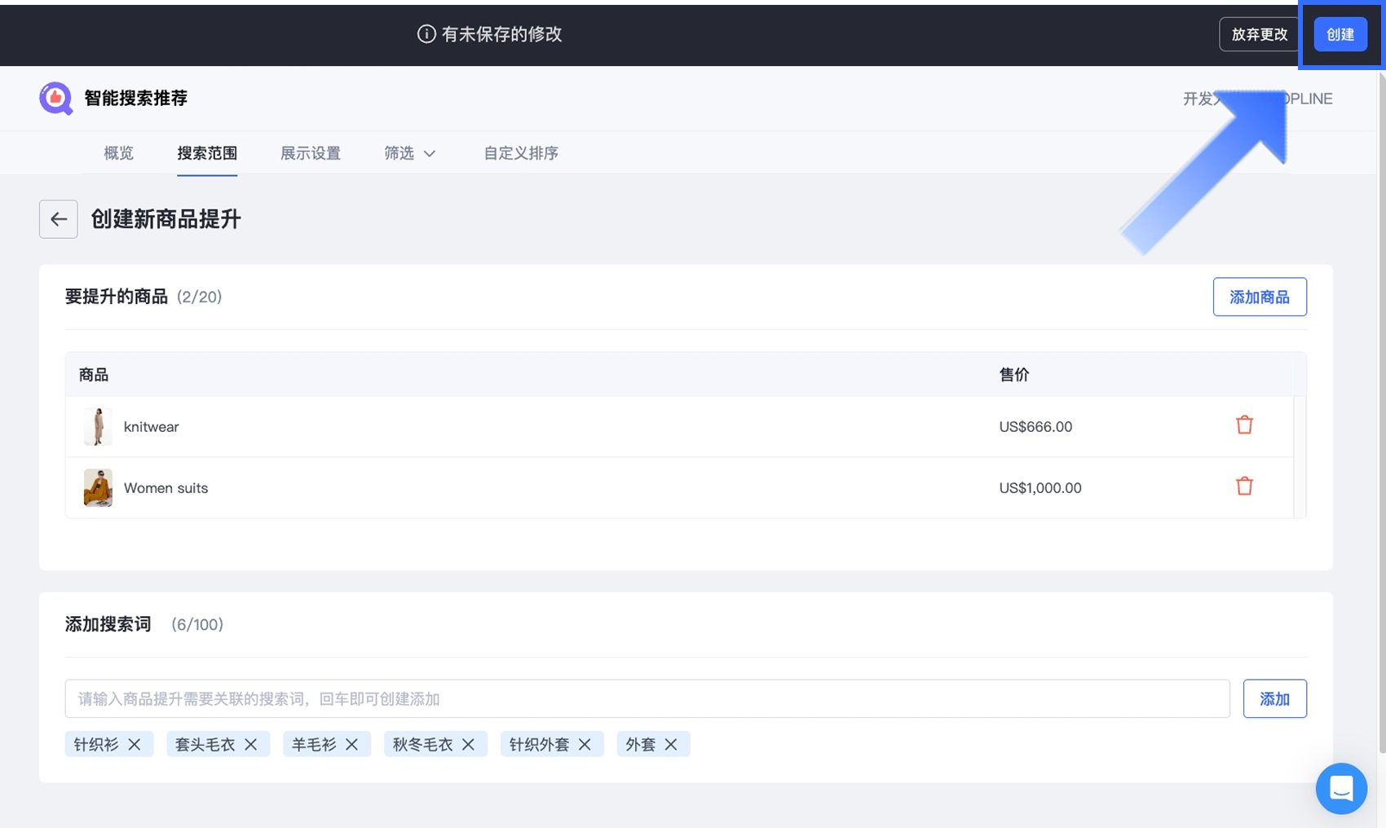Remove the 外套 keyword tag
The height and width of the screenshot is (828, 1386).
[671, 744]
